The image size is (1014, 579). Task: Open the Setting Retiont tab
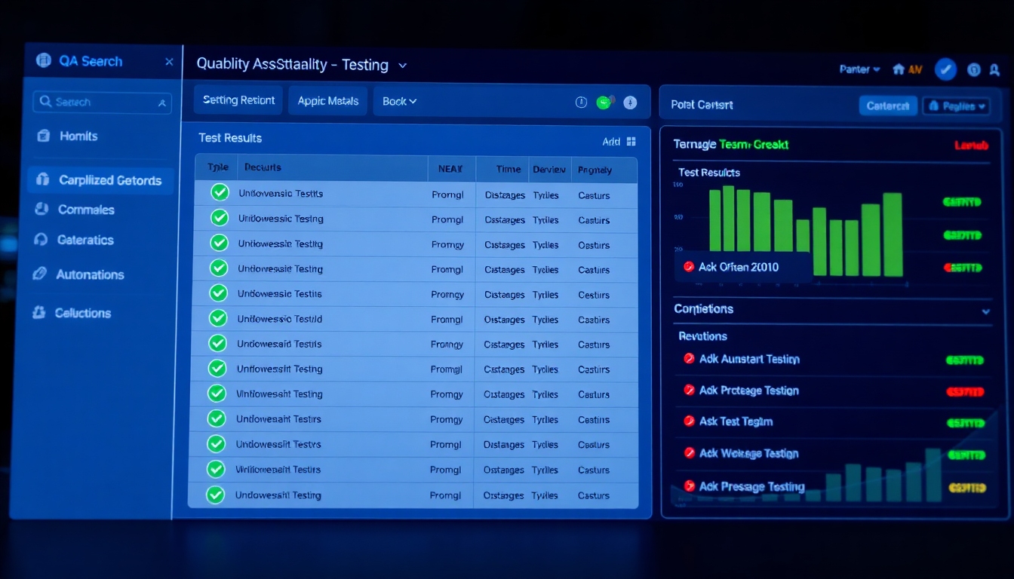tap(238, 100)
